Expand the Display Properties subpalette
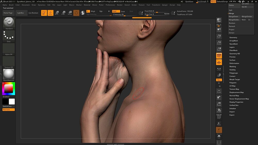Image resolution: width=258 pixels, height=145 pixels. point(236,102)
